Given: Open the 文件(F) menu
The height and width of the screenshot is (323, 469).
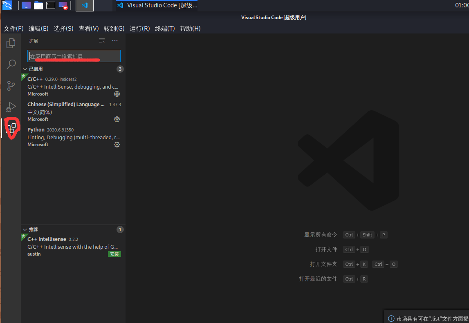Looking at the screenshot, I should [13, 29].
